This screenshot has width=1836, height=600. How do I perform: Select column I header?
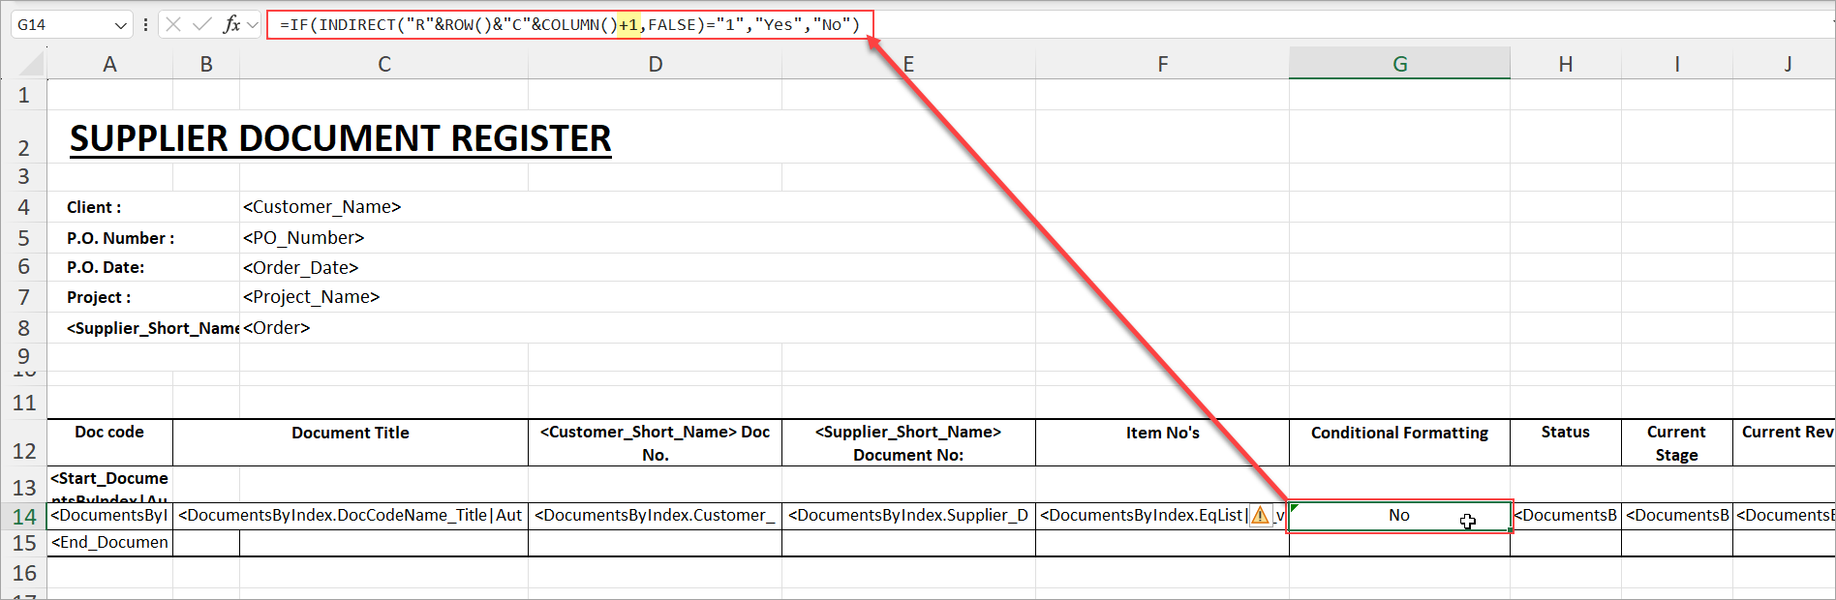[x=1677, y=64]
